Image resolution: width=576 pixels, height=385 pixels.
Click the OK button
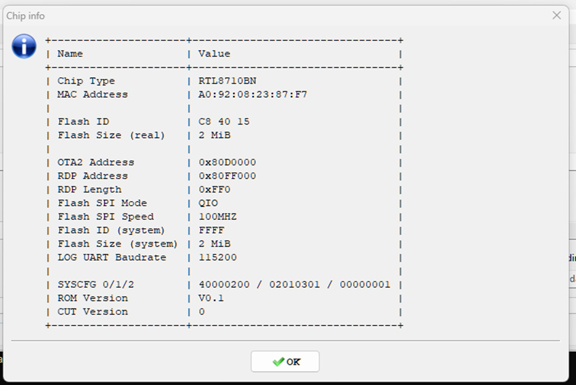pyautogui.click(x=285, y=361)
